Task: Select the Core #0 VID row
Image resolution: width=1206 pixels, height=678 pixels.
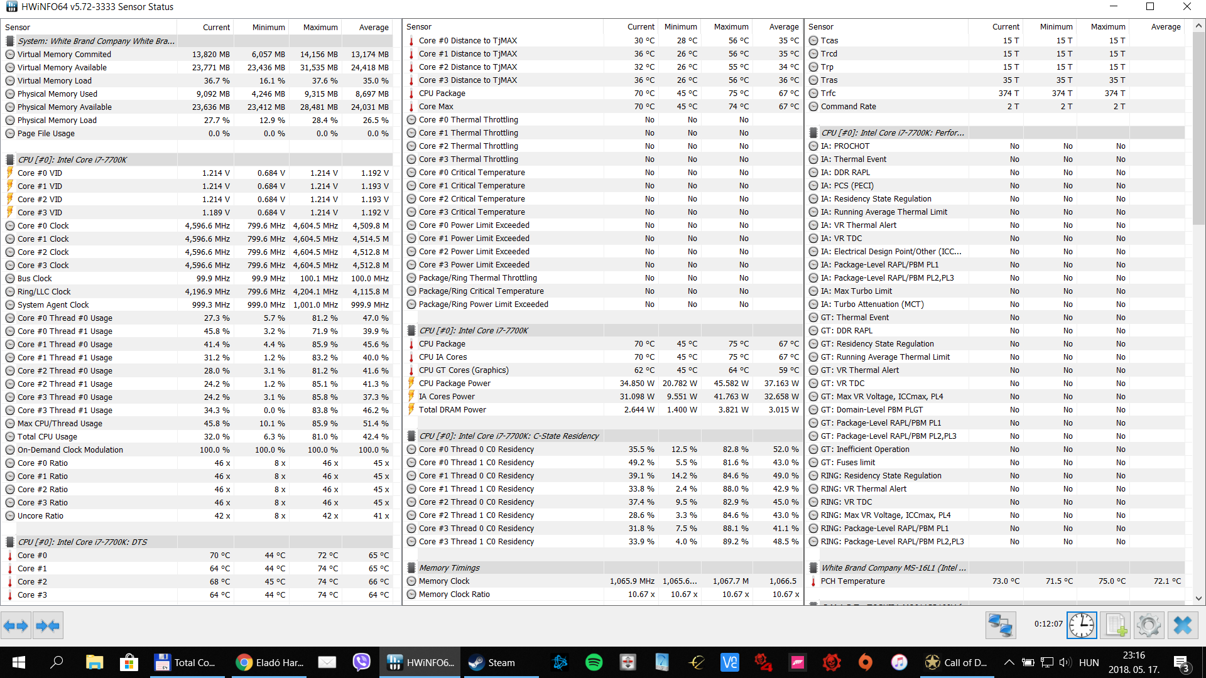Action: pyautogui.click(x=197, y=173)
